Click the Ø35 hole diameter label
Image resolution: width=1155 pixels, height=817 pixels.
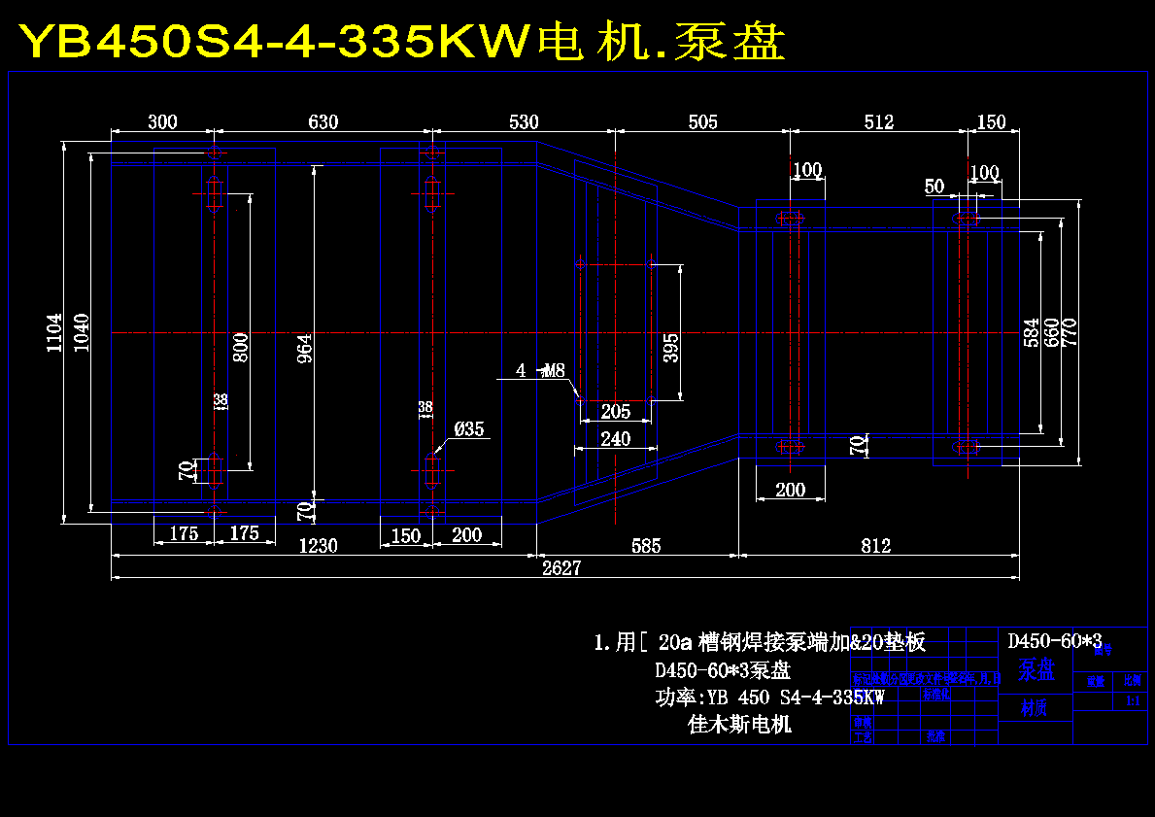coord(469,428)
